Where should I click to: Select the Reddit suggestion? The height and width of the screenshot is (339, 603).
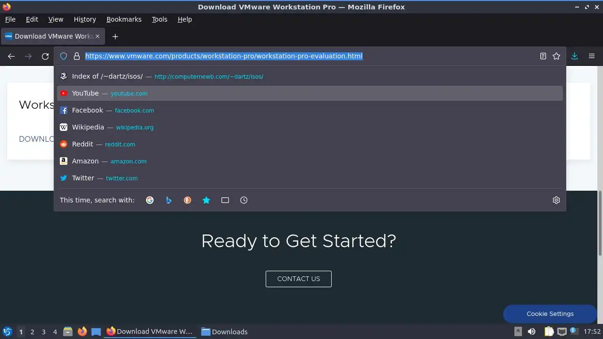(310, 144)
